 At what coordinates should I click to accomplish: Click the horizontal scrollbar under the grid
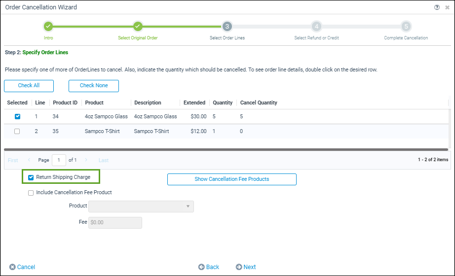(x=227, y=150)
